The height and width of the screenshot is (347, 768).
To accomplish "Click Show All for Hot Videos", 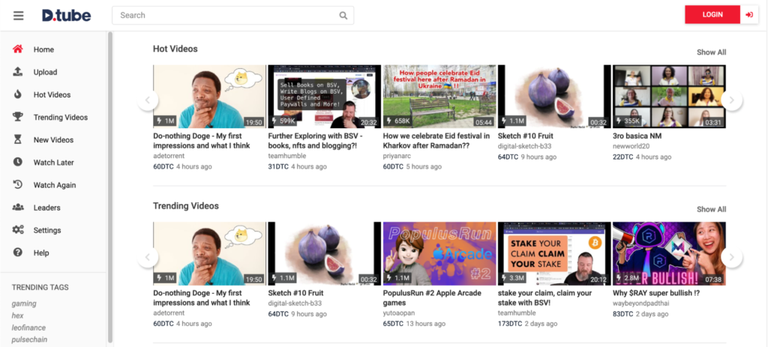I will click(711, 52).
